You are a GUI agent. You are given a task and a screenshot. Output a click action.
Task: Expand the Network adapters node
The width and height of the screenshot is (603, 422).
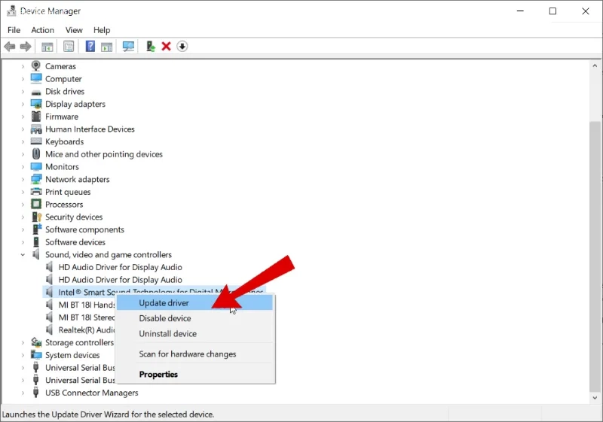pos(23,179)
